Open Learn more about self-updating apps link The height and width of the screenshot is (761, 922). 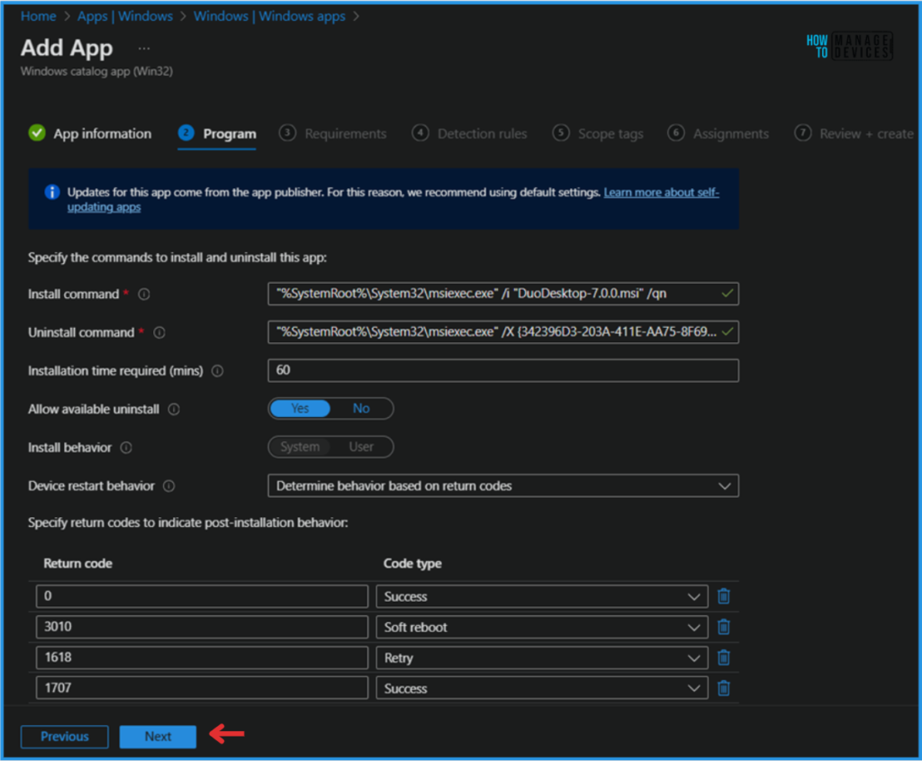point(661,193)
